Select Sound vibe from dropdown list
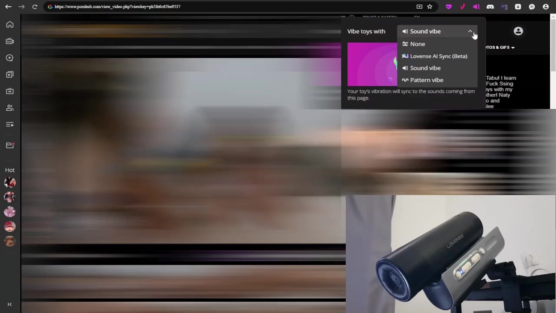The height and width of the screenshot is (313, 556). (437, 68)
